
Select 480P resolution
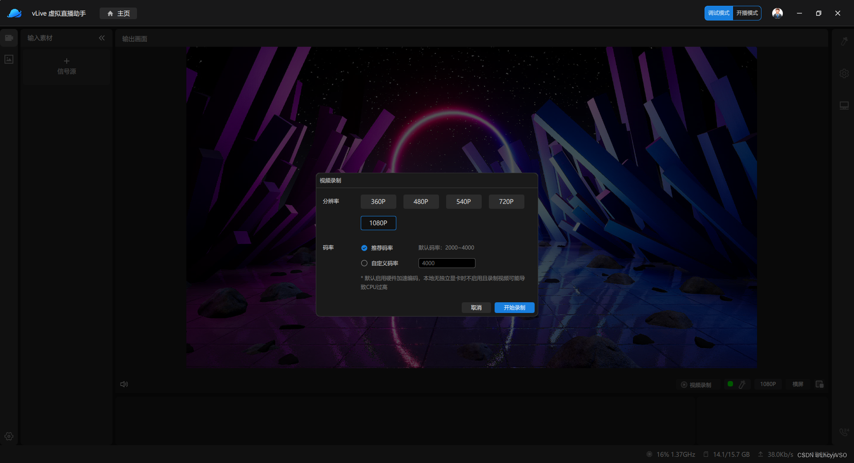pyautogui.click(x=421, y=202)
